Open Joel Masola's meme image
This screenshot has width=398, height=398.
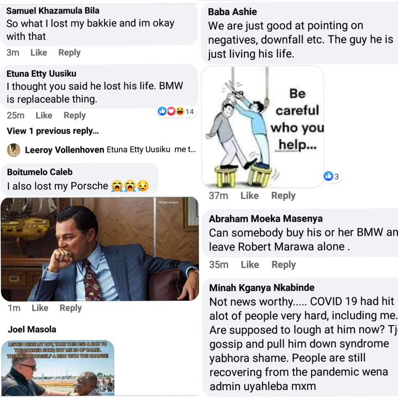[57, 368]
